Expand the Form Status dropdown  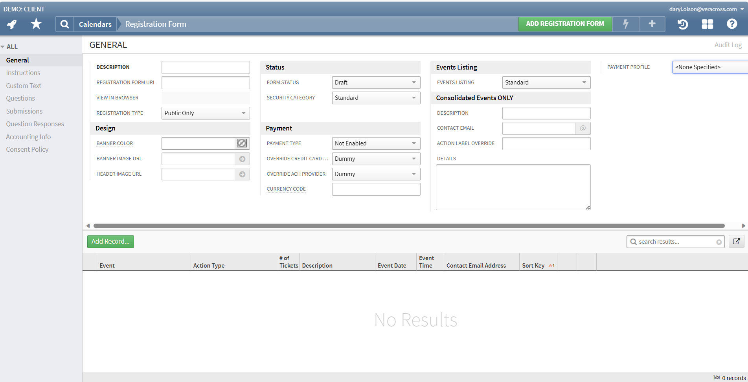(x=376, y=83)
